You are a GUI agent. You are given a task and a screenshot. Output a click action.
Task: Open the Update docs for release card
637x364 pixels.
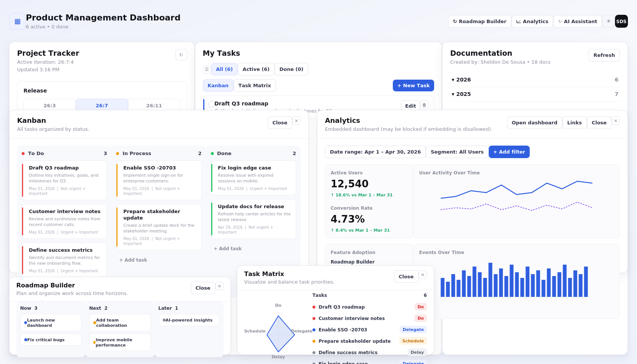(254, 219)
